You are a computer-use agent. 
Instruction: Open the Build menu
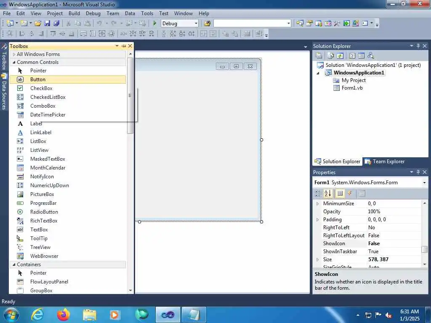[x=74, y=13]
